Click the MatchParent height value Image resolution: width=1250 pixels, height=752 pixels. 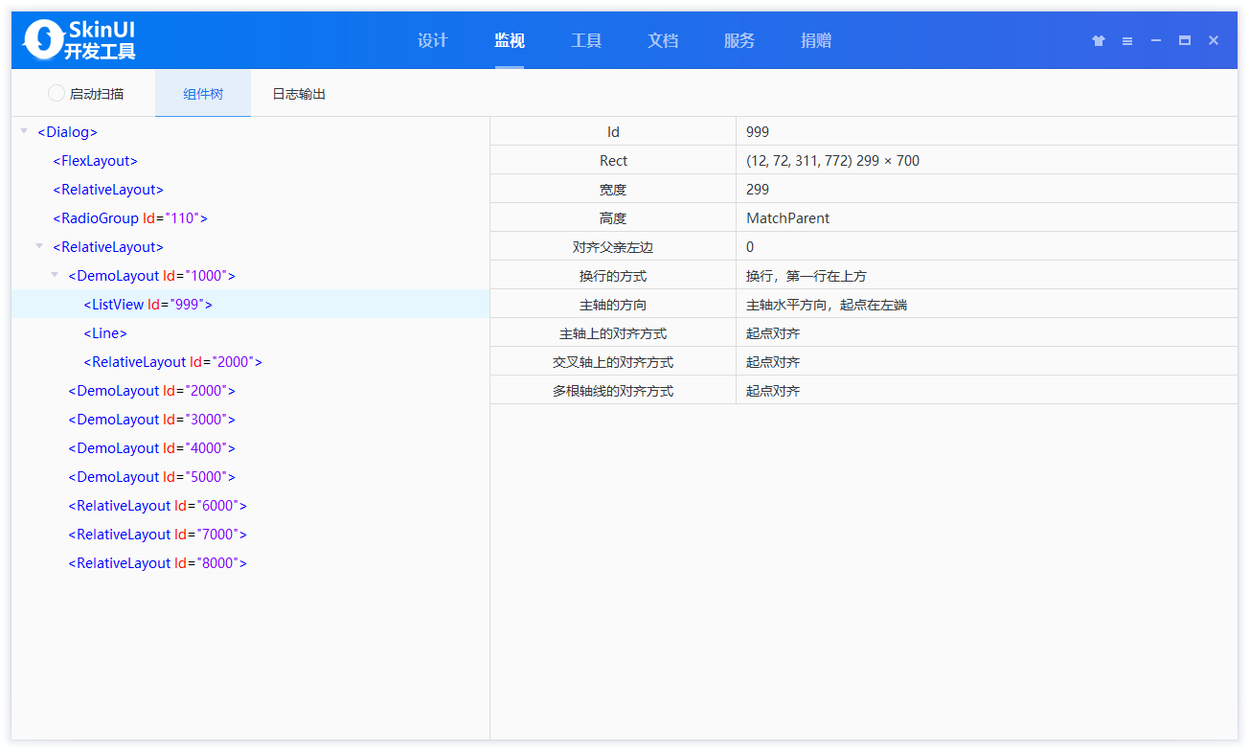[787, 218]
